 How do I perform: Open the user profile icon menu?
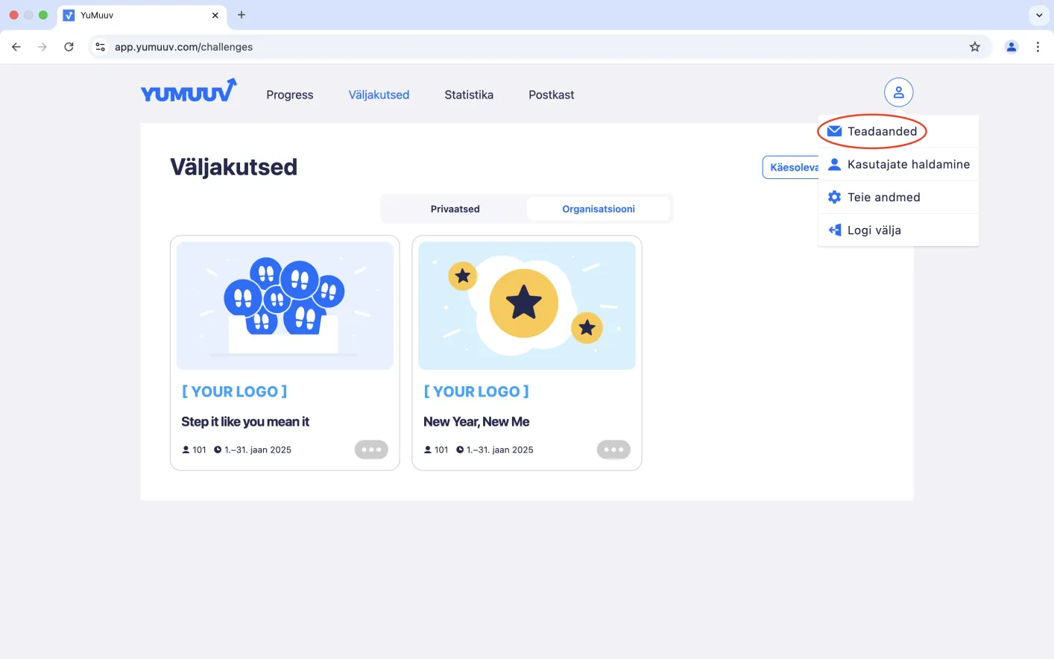898,92
